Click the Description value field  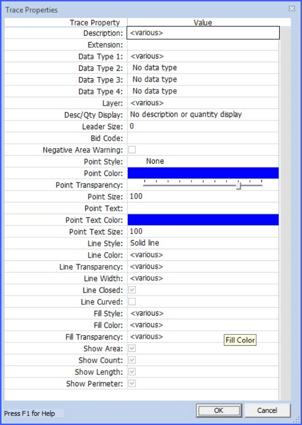pyautogui.click(x=203, y=33)
